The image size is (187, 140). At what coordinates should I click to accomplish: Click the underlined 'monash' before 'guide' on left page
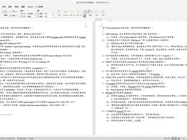[x=55, y=37]
